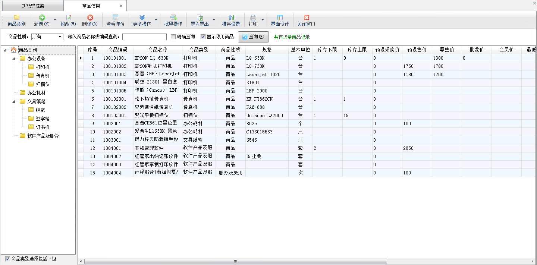
Task: Click the product name search input field
Action: [x=144, y=37]
